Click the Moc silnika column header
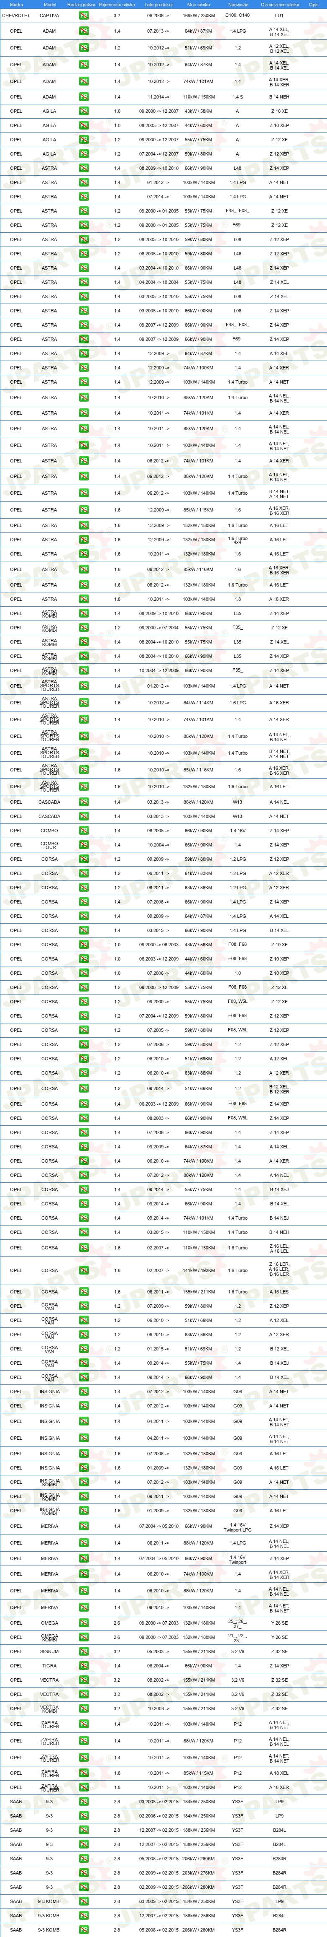 click(199, 5)
